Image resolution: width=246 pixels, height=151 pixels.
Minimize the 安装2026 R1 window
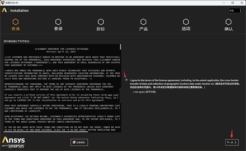(x=224, y=3)
